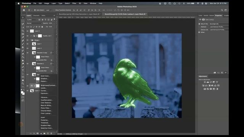Select the Crop tool
This screenshot has width=244, height=137.
pos(23,31)
